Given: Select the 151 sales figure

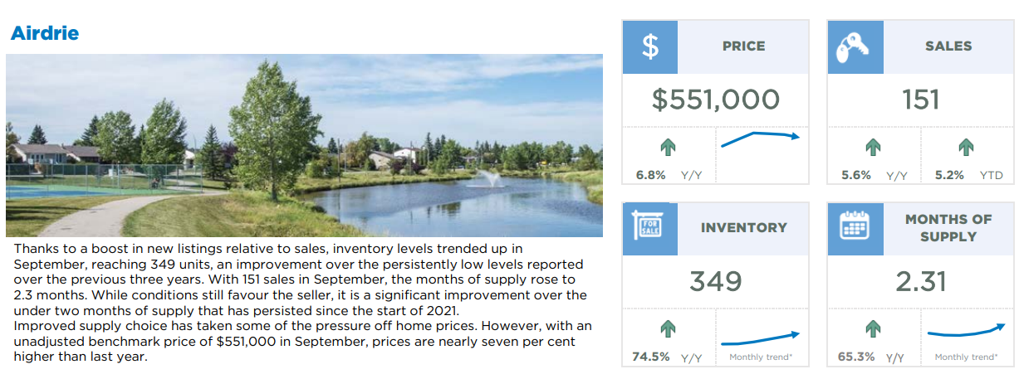Looking at the screenshot, I should (920, 100).
